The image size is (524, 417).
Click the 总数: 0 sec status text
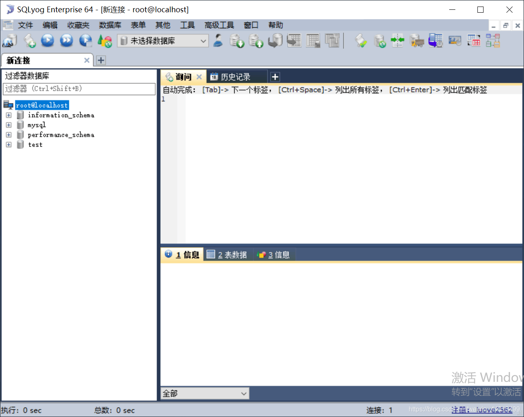[114, 410]
